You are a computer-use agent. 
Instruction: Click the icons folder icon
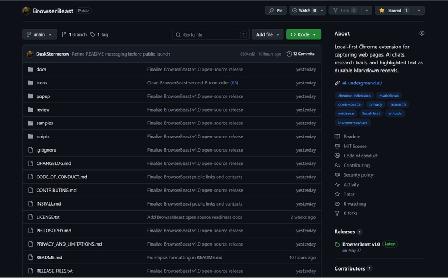tap(31, 83)
